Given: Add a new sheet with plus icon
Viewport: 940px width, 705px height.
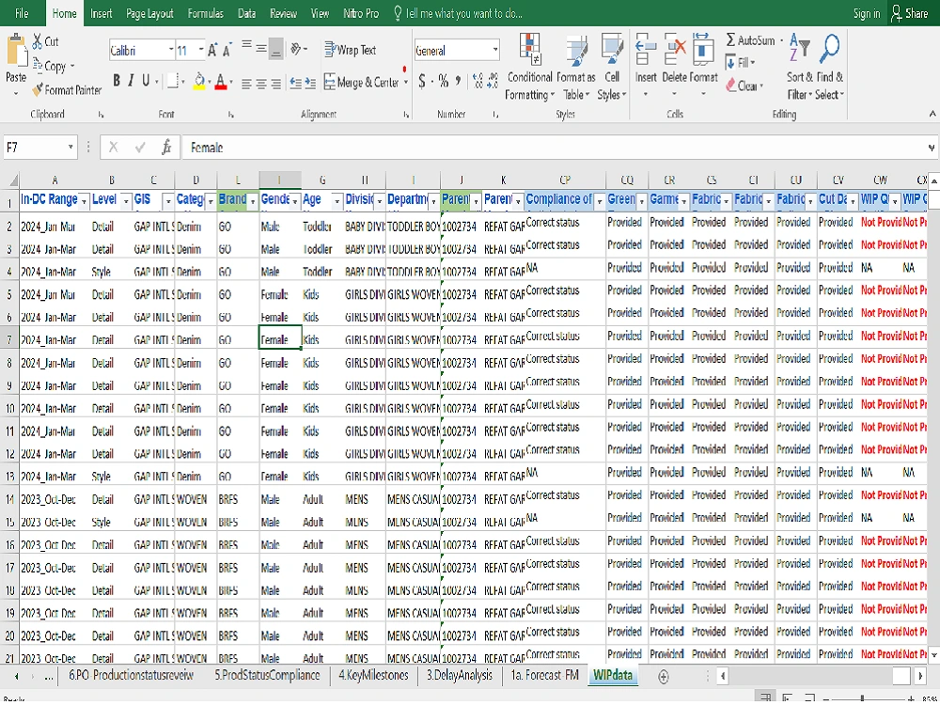Looking at the screenshot, I should point(663,677).
